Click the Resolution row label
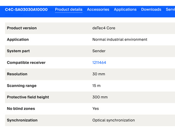Image resolution: width=175 pixels, height=132 pixels. [17, 74]
